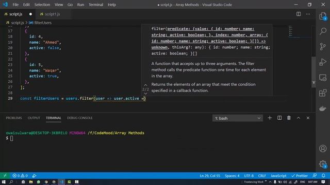Image resolution: width=330 pixels, height=185 pixels.
Task: Open remote window from green status button
Action: [5, 176]
